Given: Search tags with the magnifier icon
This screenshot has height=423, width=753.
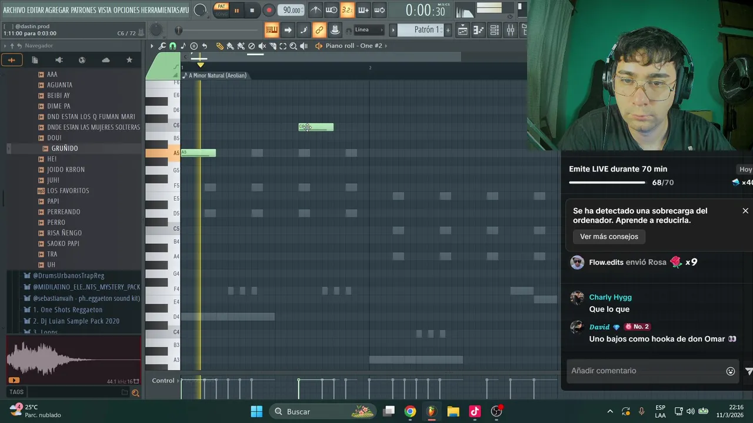Looking at the screenshot, I should (x=135, y=392).
